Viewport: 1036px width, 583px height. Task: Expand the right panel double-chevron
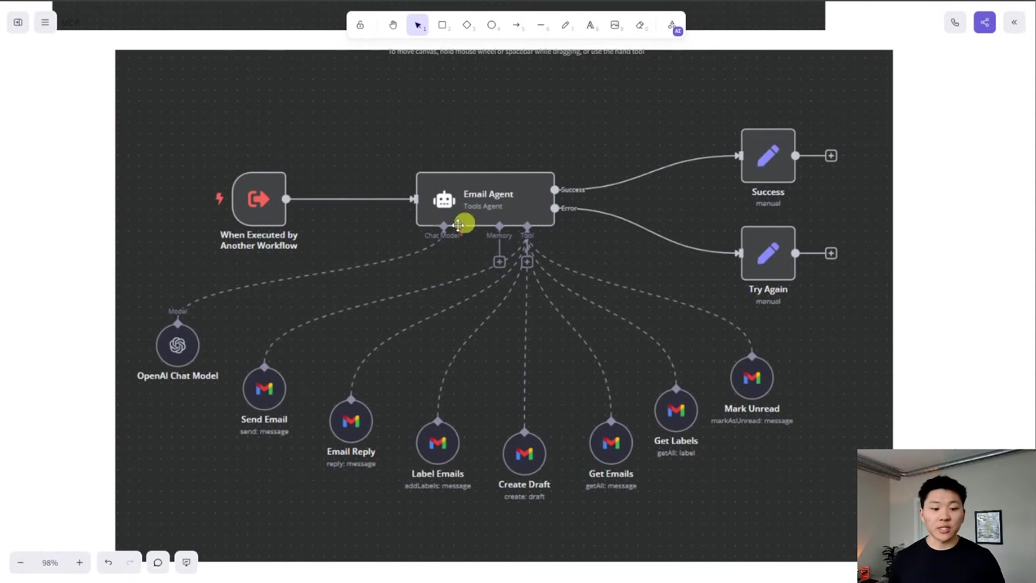pos(1014,22)
